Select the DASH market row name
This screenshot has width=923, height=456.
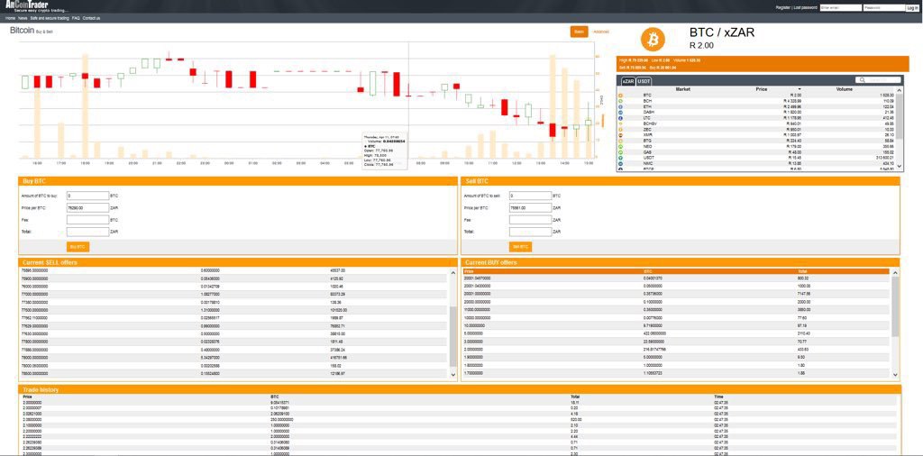647,113
